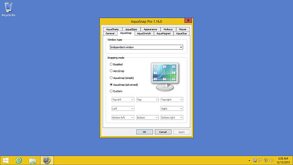
Task: Select the Disabled snapping mode
Action: [x=116, y=64]
